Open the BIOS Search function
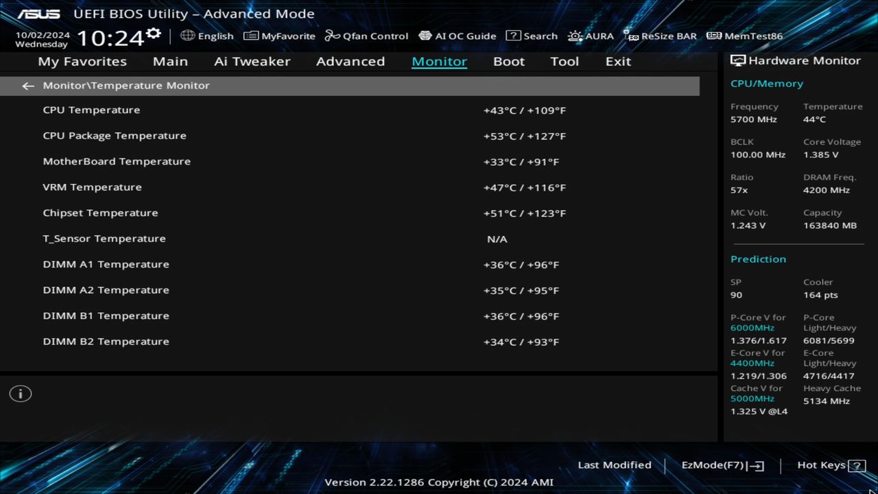 (532, 36)
